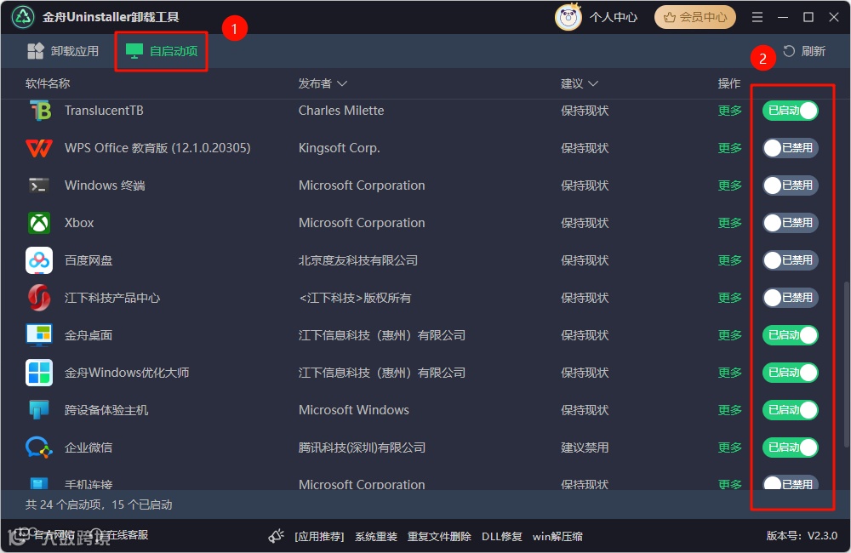851x553 pixels.
Task: Open the 会员中心 member center button
Action: tap(694, 17)
